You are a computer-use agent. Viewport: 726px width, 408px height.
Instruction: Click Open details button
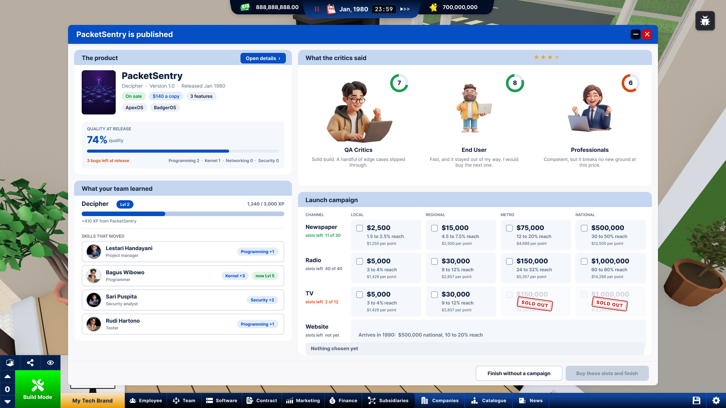pyautogui.click(x=263, y=58)
